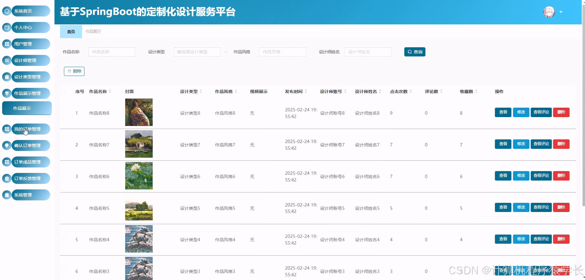Select the 订单反馈管理 sidebar icon
Image resolution: width=585 pixels, height=280 pixels.
pyautogui.click(x=7, y=178)
